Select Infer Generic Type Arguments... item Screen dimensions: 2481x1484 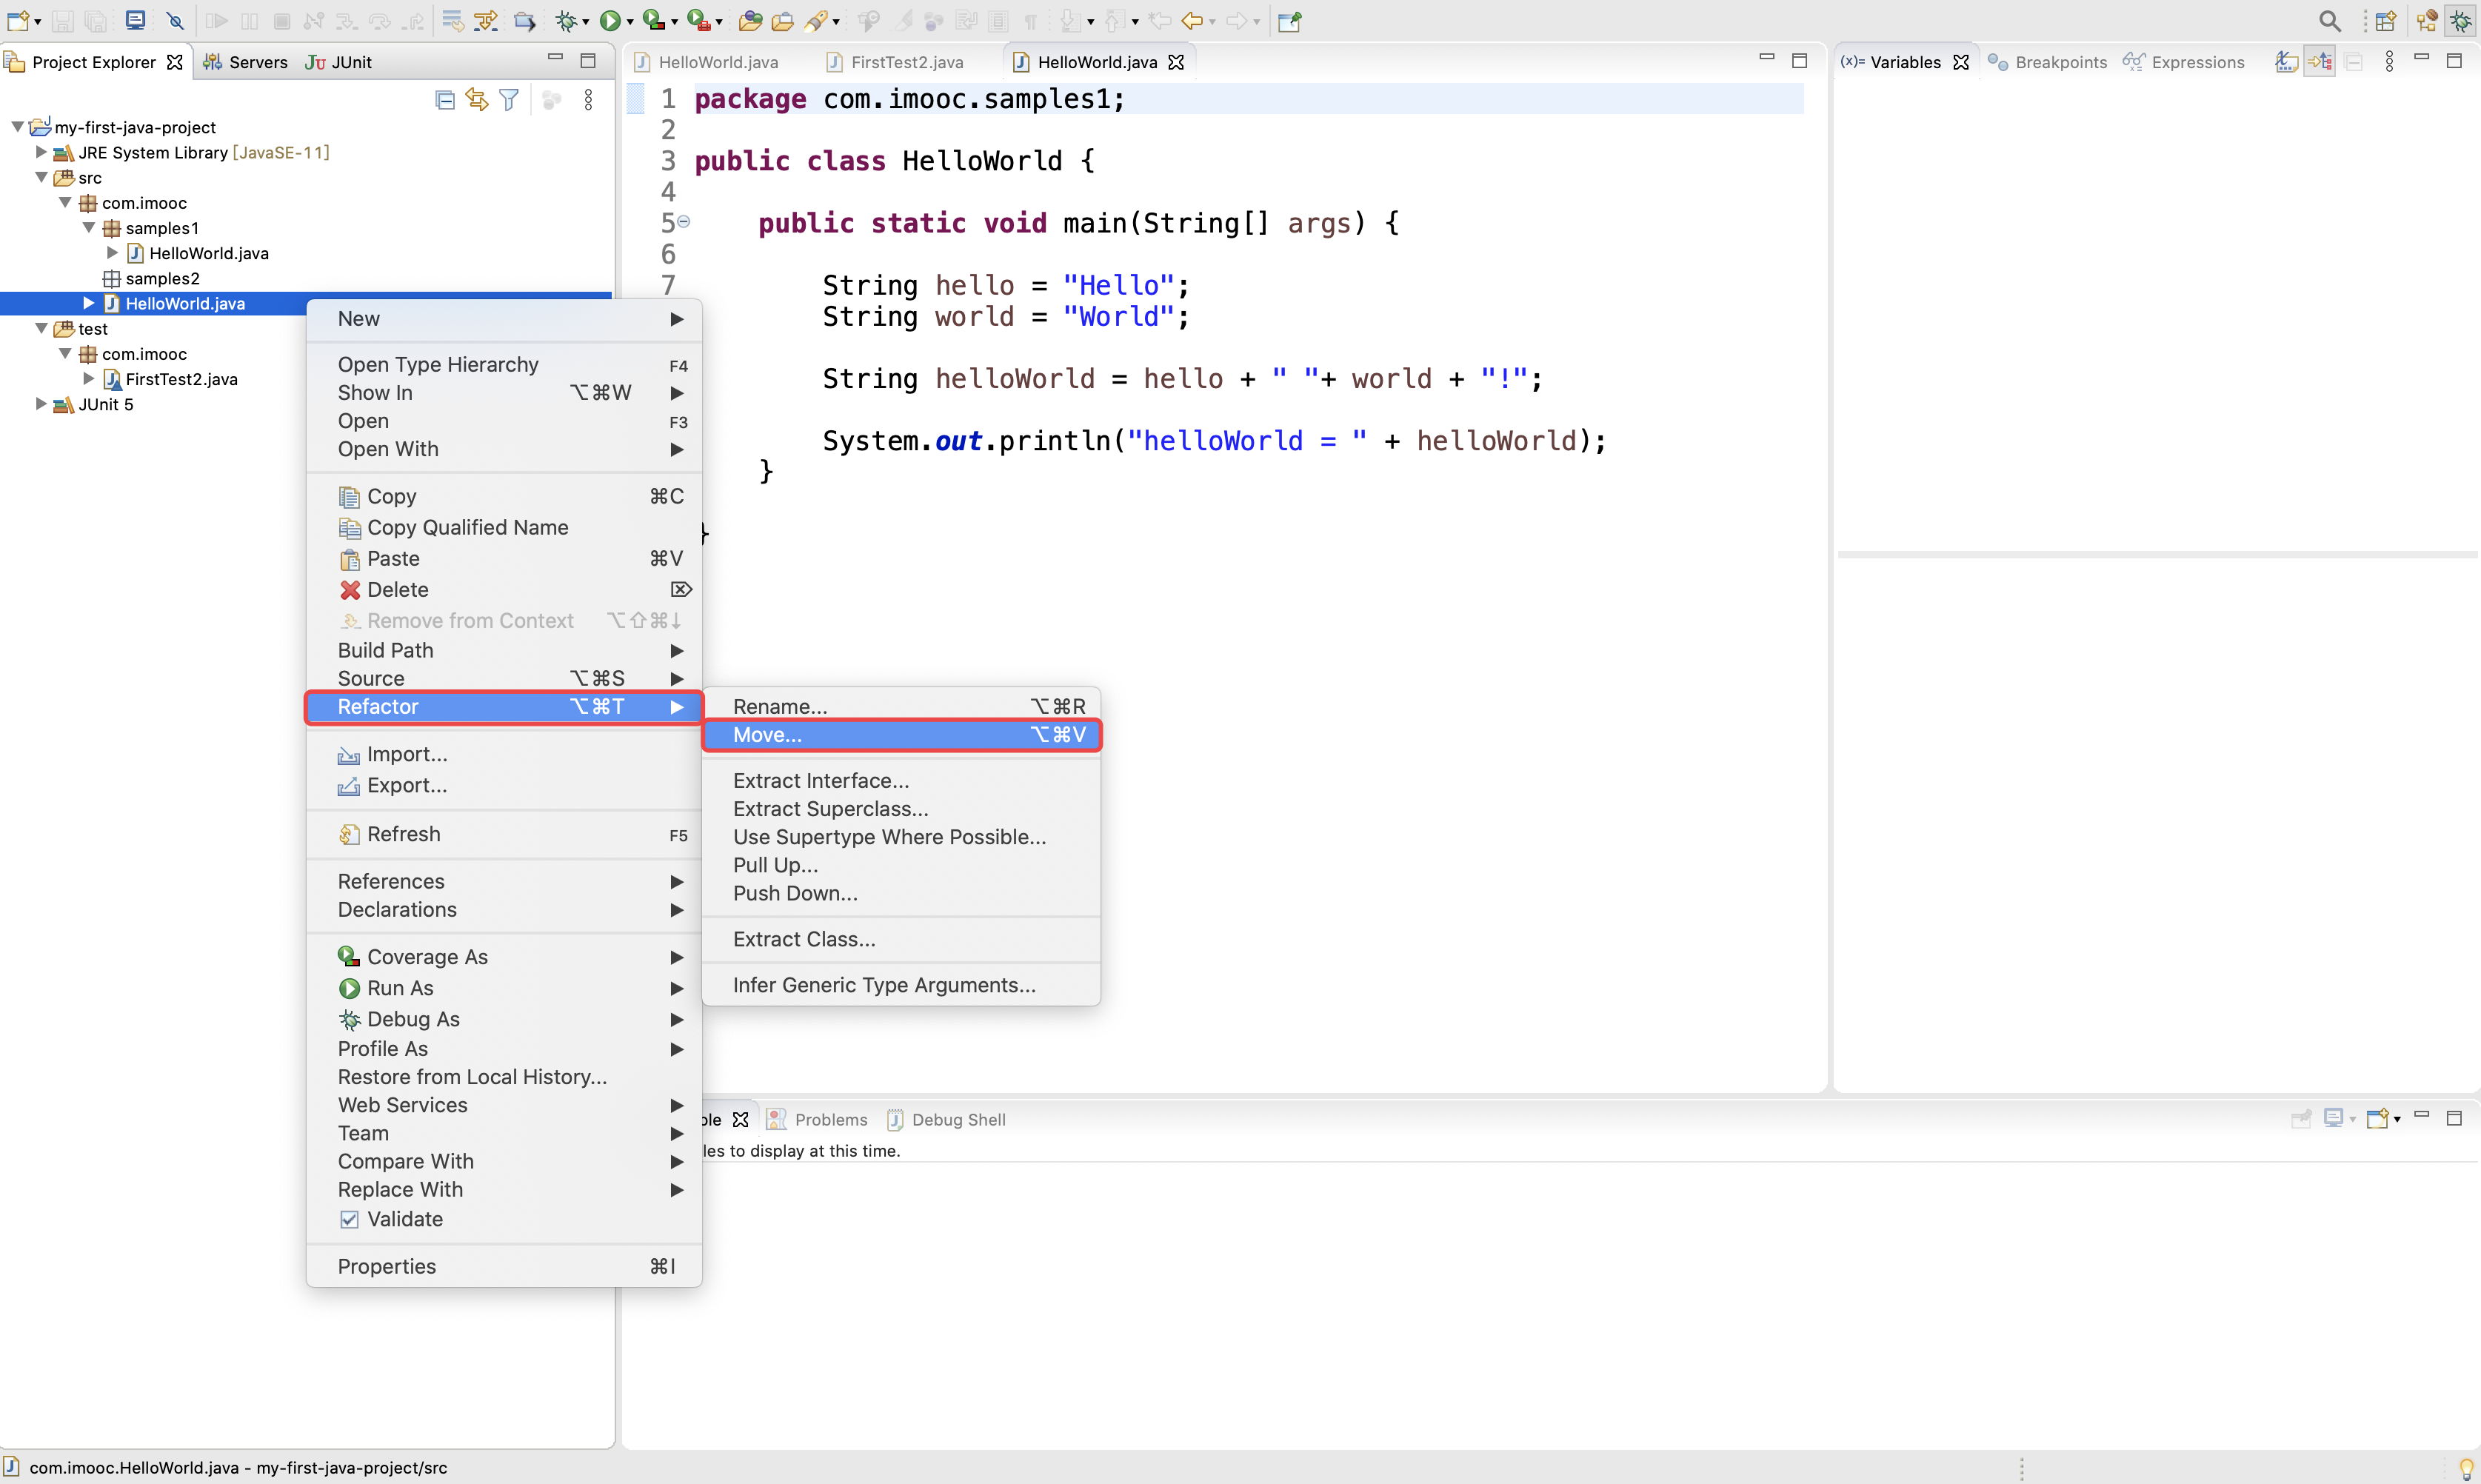(x=902, y=985)
